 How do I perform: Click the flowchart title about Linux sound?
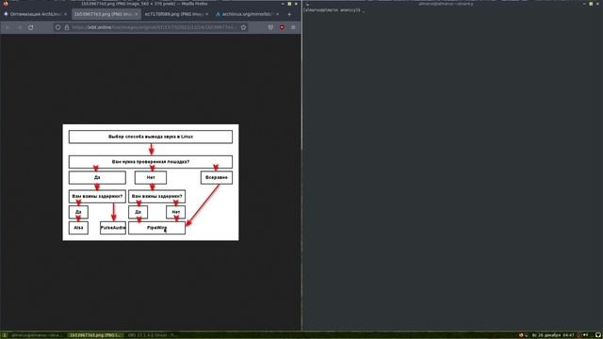coord(151,137)
